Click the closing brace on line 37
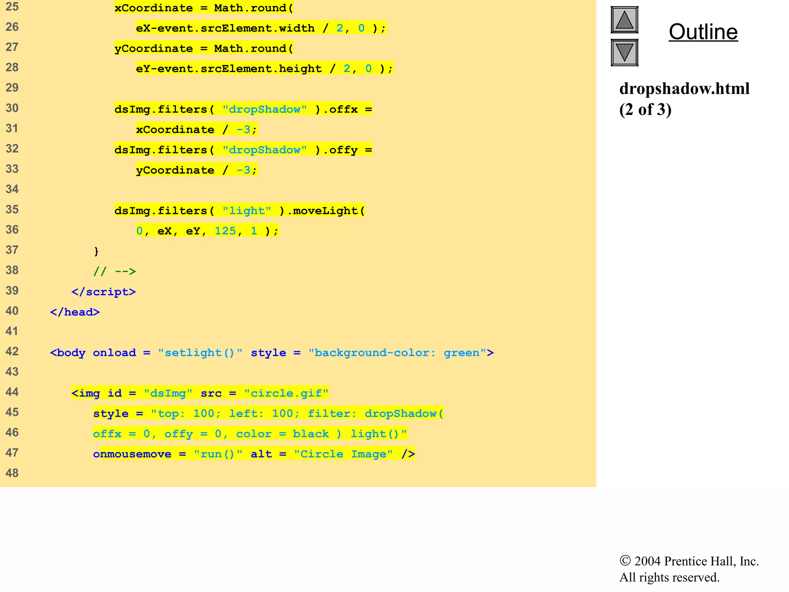 click(x=96, y=251)
